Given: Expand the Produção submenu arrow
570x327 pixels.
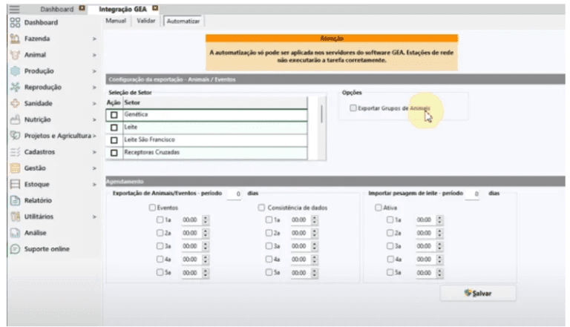Looking at the screenshot, I should (94, 71).
